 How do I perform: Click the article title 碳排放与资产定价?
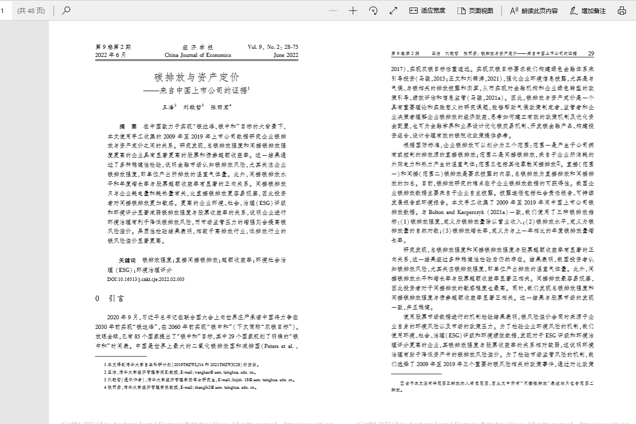197,77
